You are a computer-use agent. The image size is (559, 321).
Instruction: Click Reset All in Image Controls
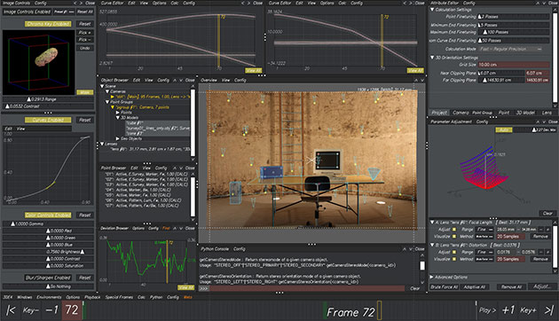85,12
